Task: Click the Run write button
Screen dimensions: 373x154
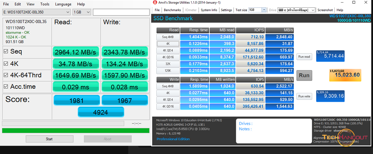Action: pos(304,96)
